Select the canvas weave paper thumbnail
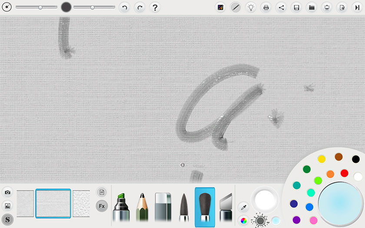This screenshot has width=365, height=228. pos(53,204)
